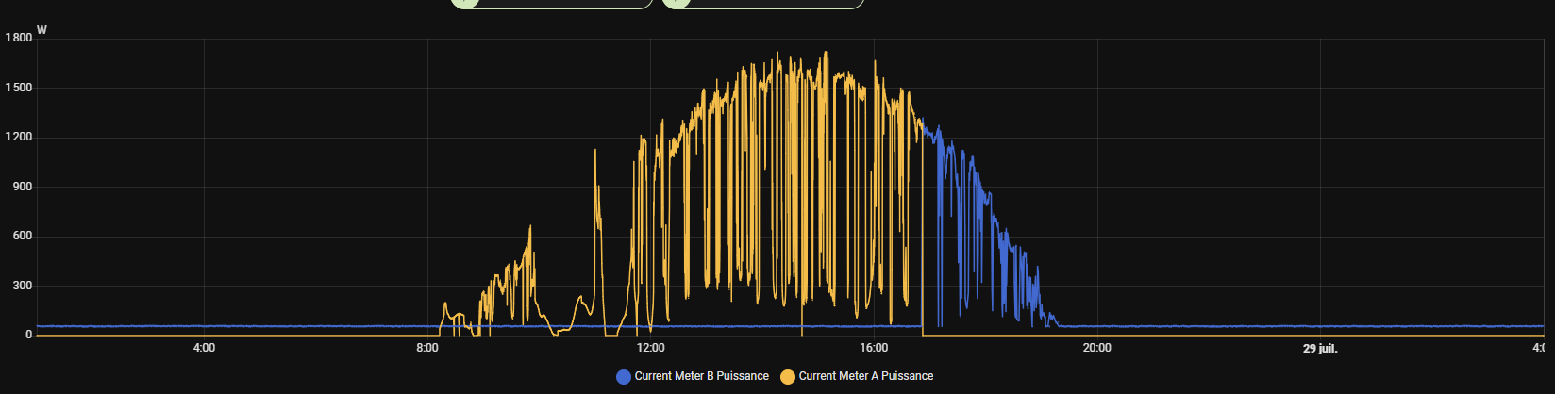
Task: Click the yellow Meter A legend dot
Action: pos(787,377)
